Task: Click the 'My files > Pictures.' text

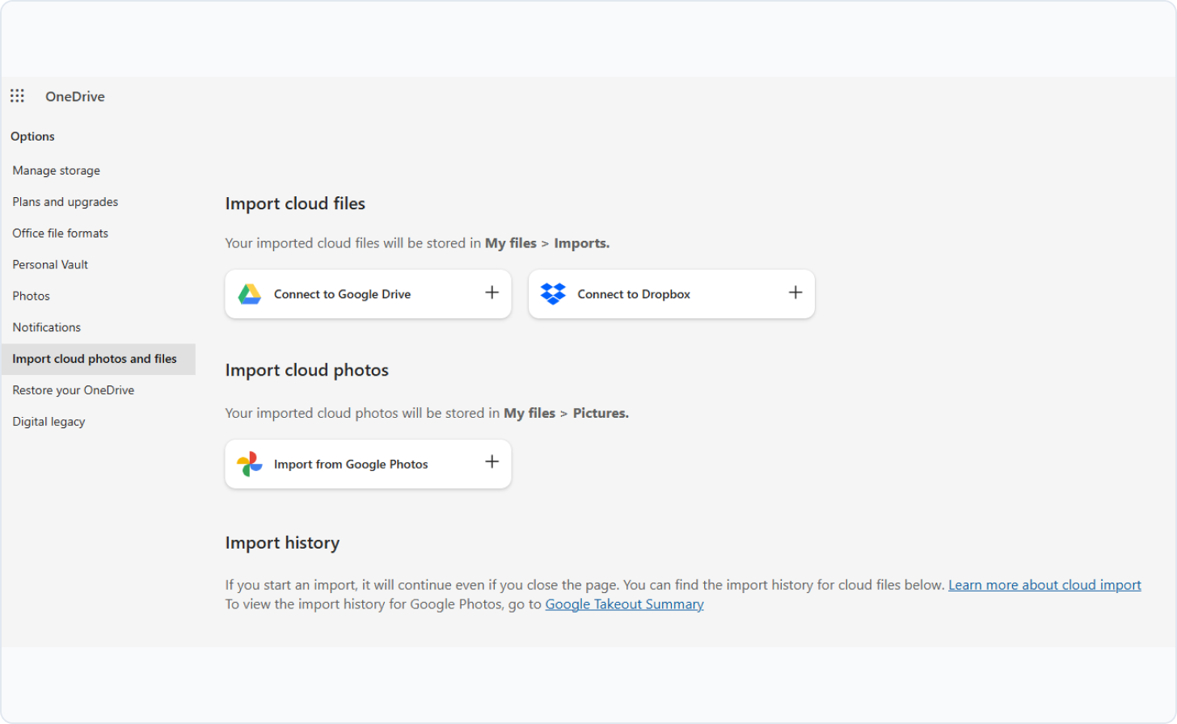Action: pos(566,413)
